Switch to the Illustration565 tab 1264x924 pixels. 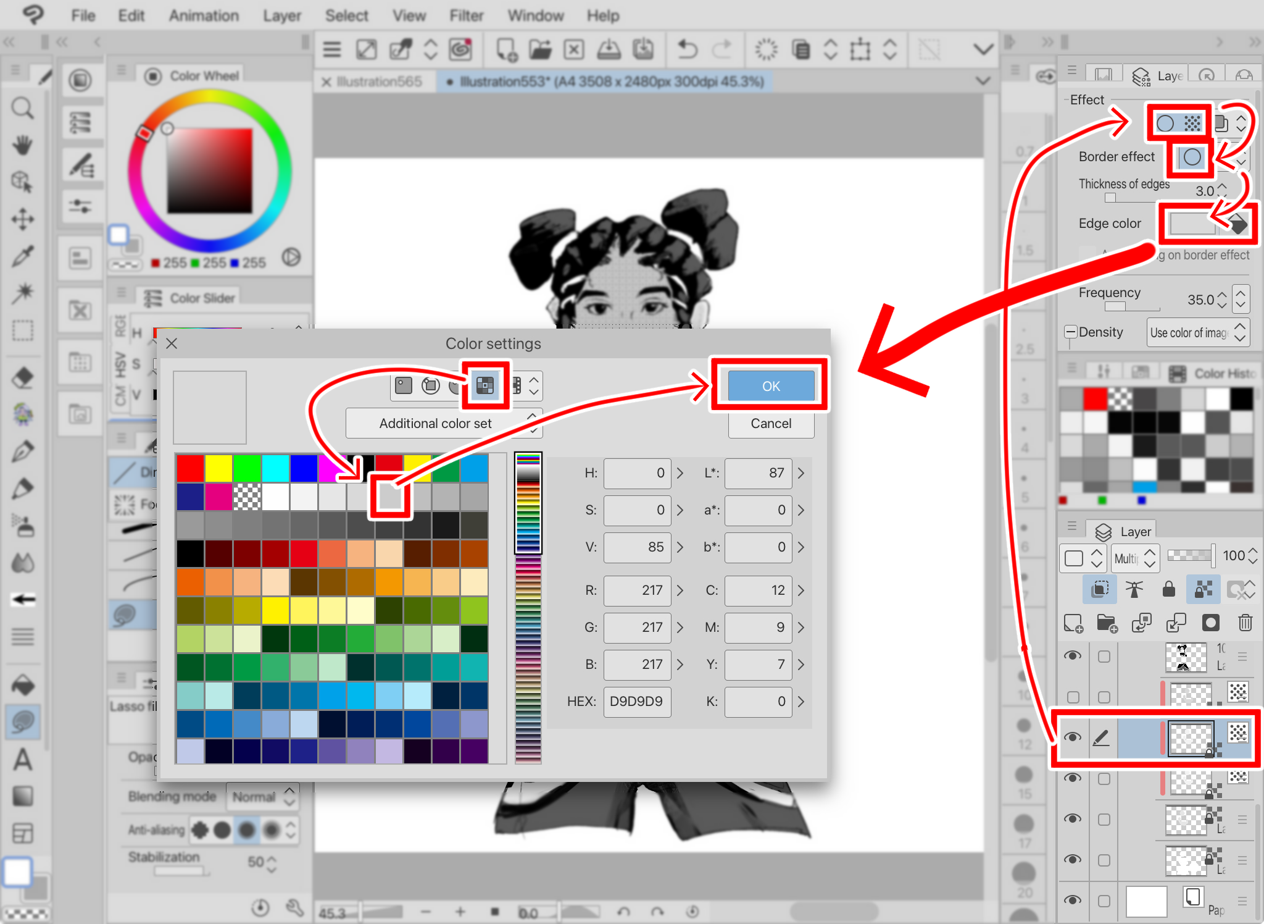click(379, 82)
